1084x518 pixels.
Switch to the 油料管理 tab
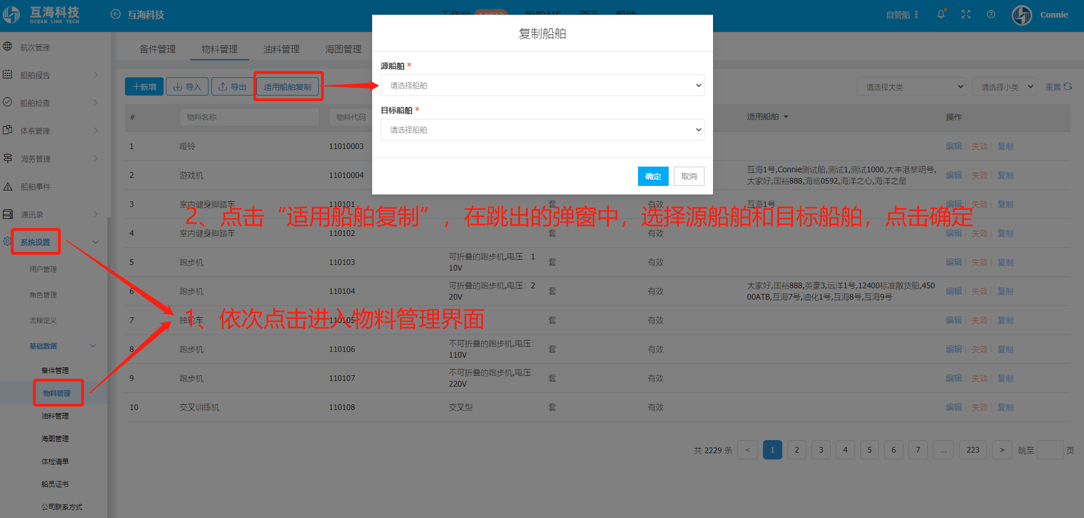click(281, 49)
